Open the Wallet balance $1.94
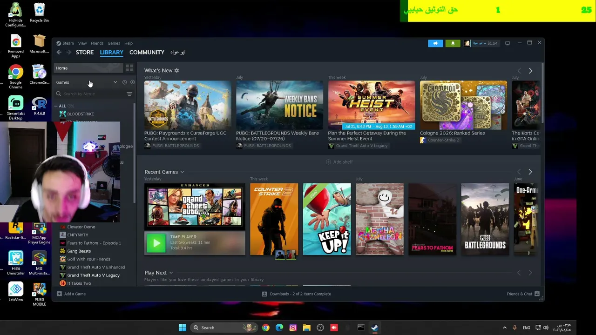596x335 pixels. click(x=493, y=43)
